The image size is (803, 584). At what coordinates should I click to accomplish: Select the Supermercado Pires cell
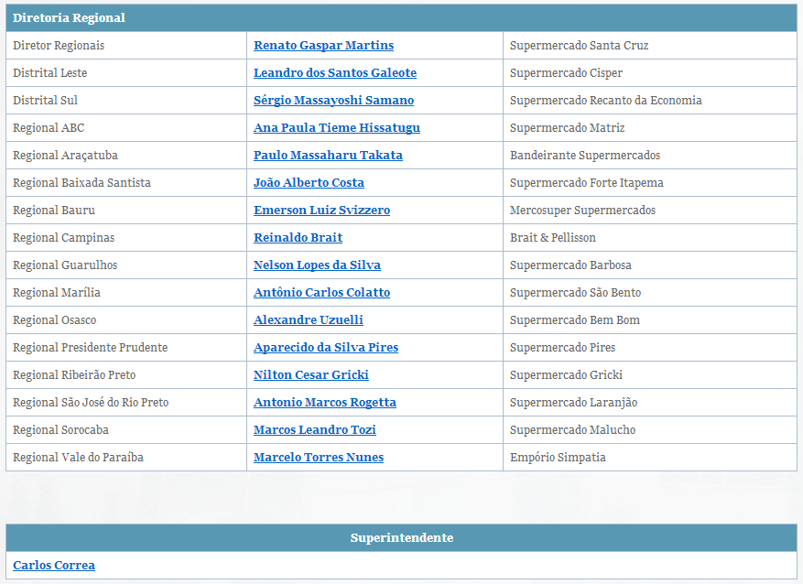(650, 348)
